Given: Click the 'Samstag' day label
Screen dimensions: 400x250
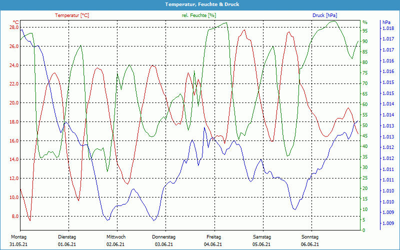Looking at the screenshot, I should pyautogui.click(x=261, y=236).
